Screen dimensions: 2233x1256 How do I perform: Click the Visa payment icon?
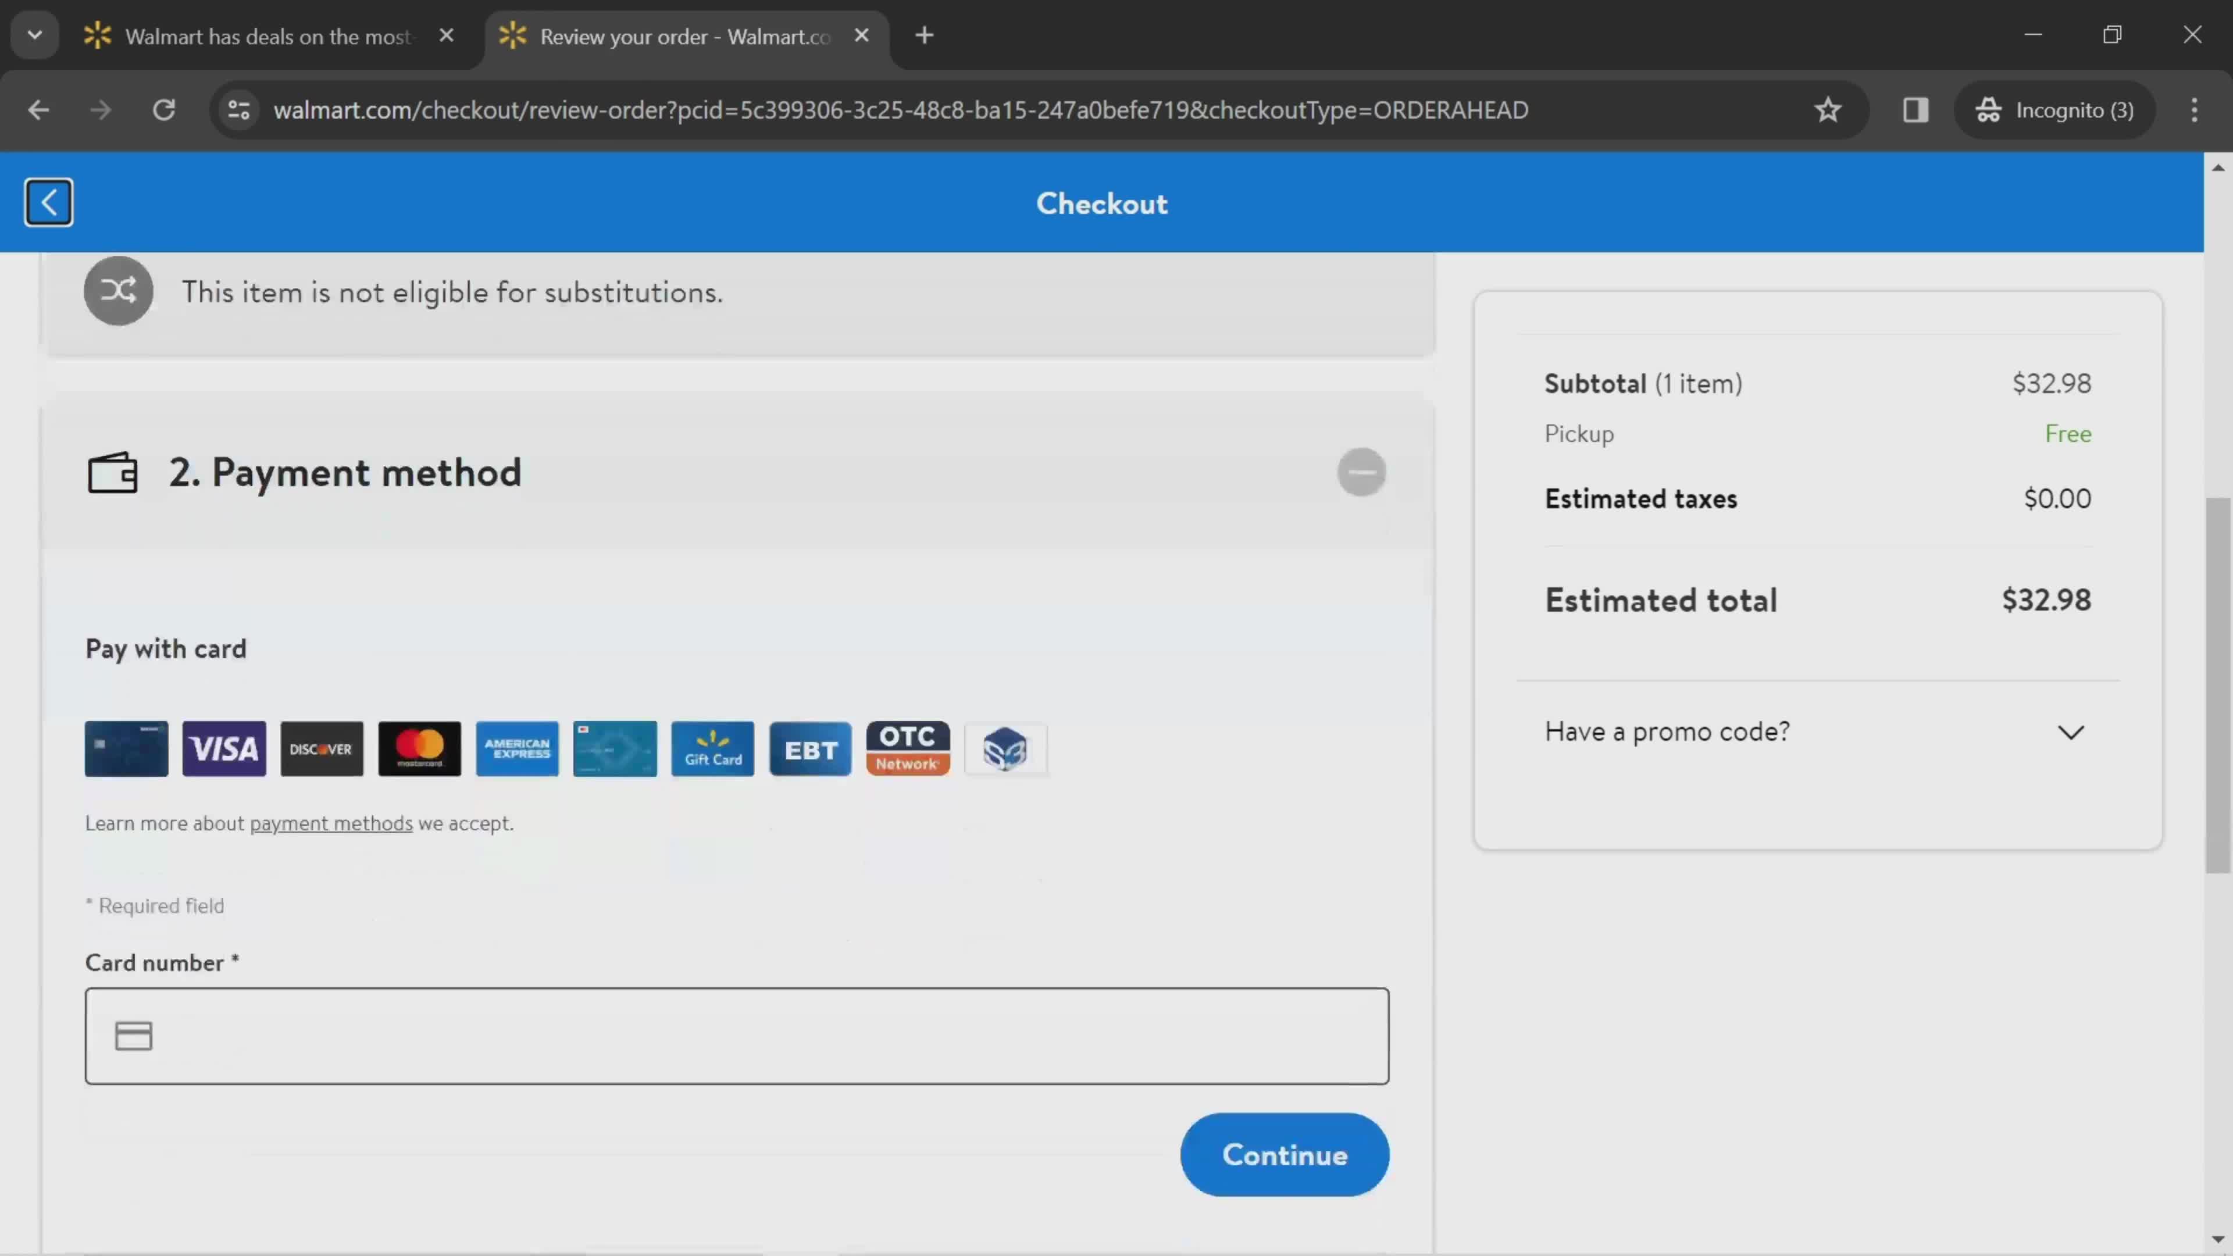click(x=224, y=748)
